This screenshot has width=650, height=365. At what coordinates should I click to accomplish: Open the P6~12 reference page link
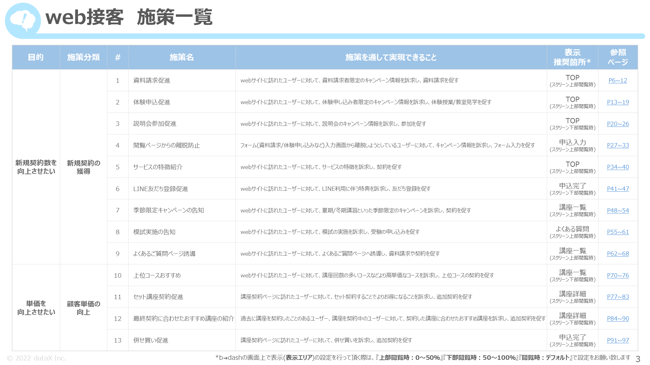[x=618, y=80]
